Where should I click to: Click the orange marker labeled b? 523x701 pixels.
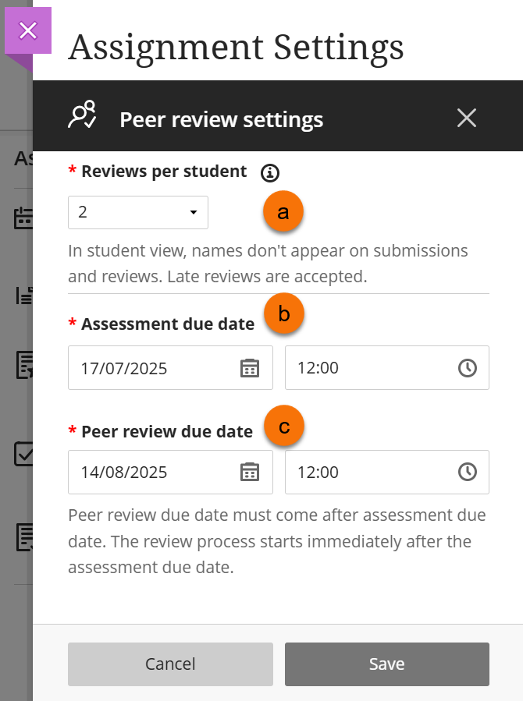(283, 313)
